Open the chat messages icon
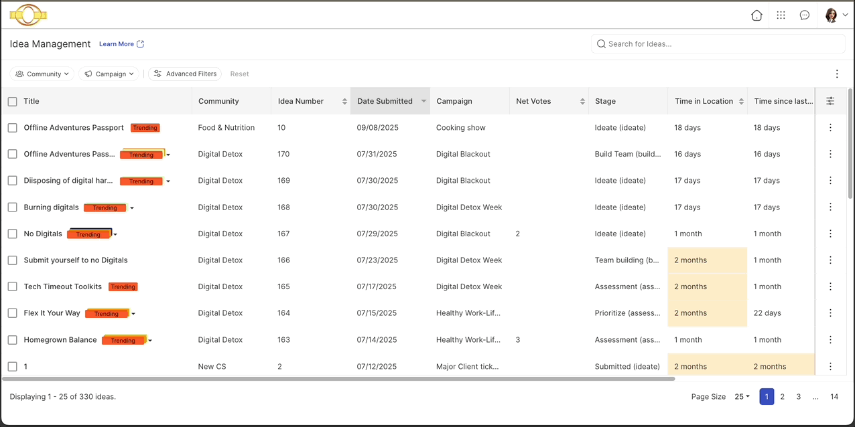The width and height of the screenshot is (855, 427). point(805,15)
